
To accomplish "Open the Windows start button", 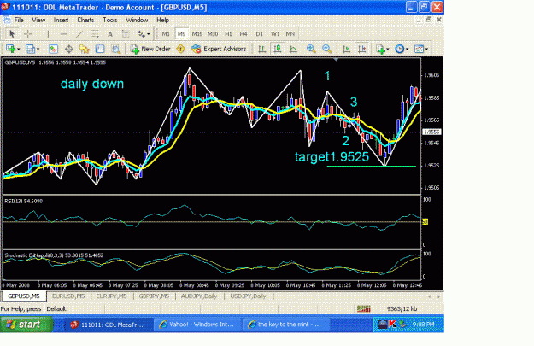I will tap(26, 325).
